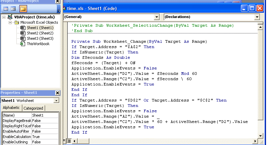267x145 pixels.
Task: Click the Microsoft Excel Objects folder icon
Action: click(16, 22)
